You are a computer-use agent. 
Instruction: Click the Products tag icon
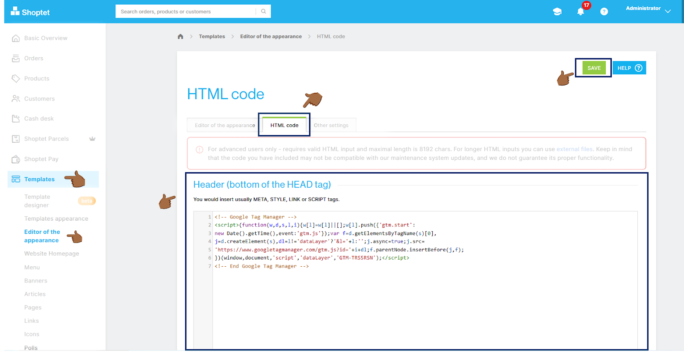(16, 78)
